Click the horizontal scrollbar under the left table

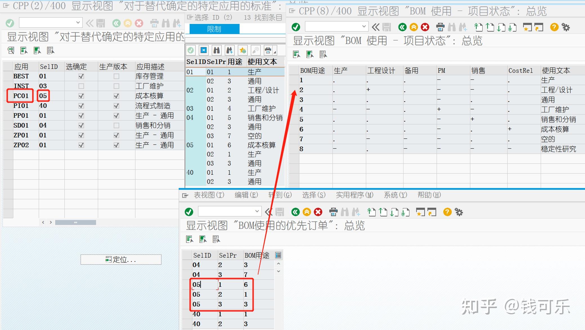tap(75, 222)
